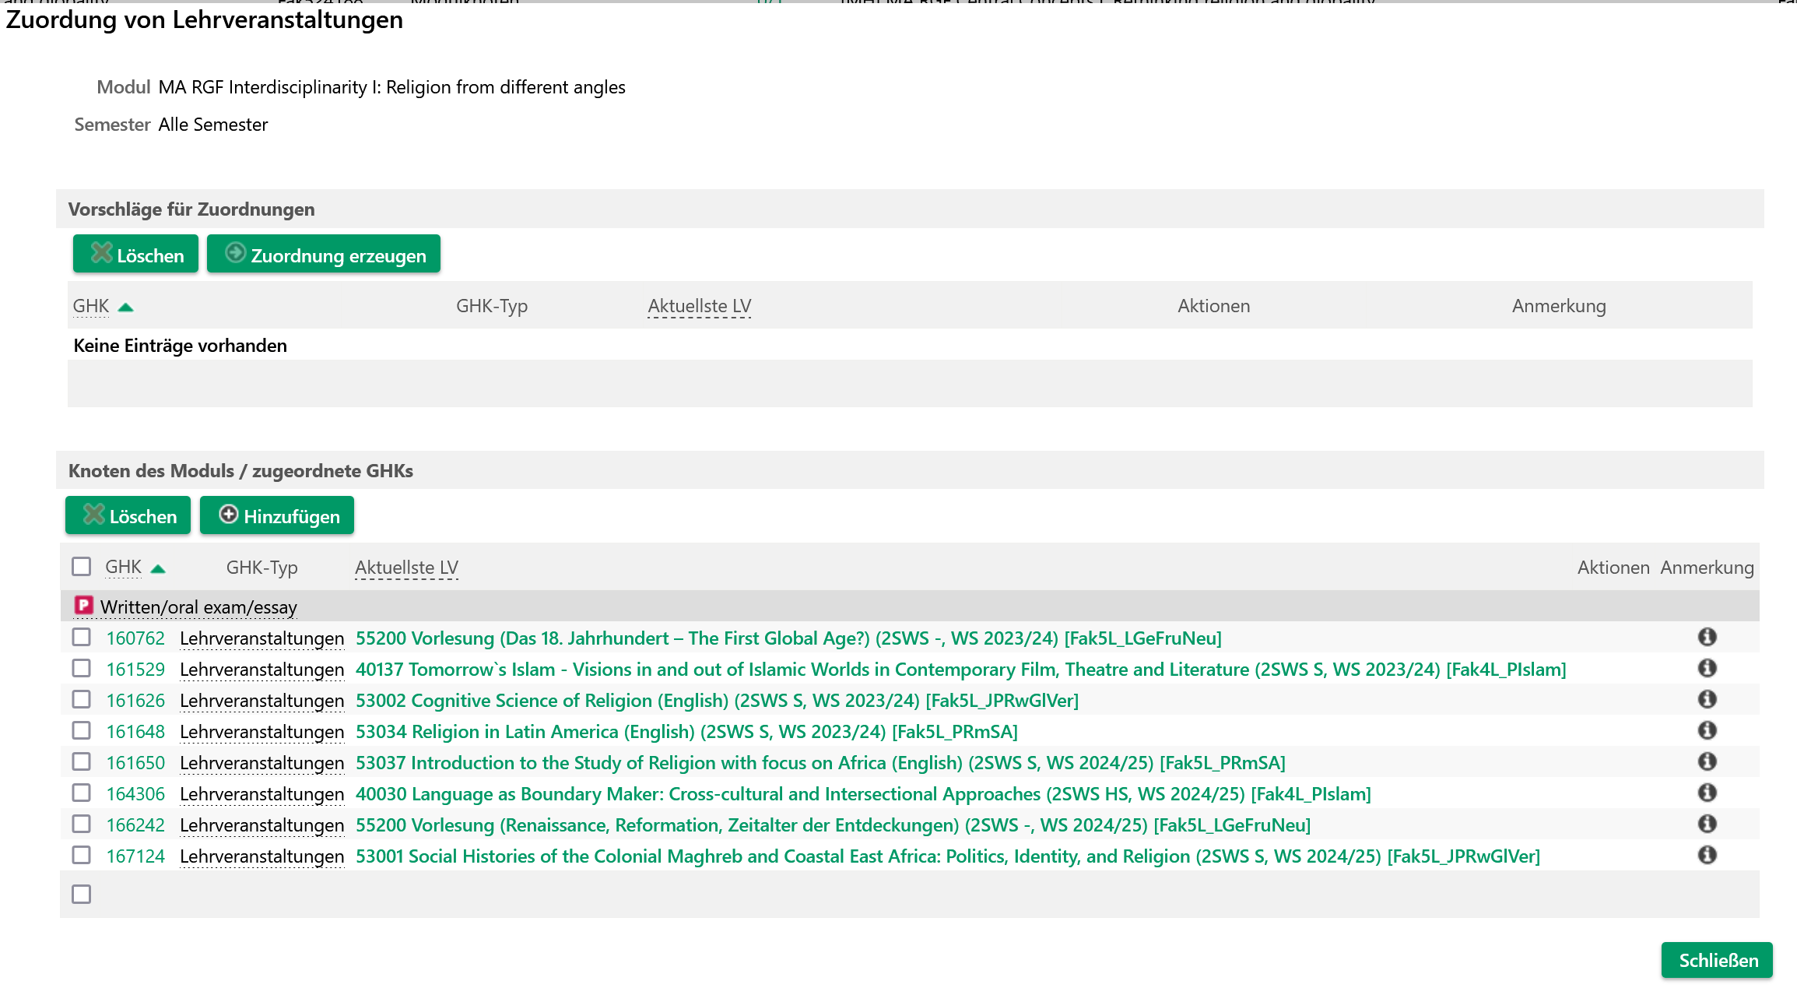Sort lower table by Aktuellste LV header
This screenshot has width=1797, height=995.
406,568
